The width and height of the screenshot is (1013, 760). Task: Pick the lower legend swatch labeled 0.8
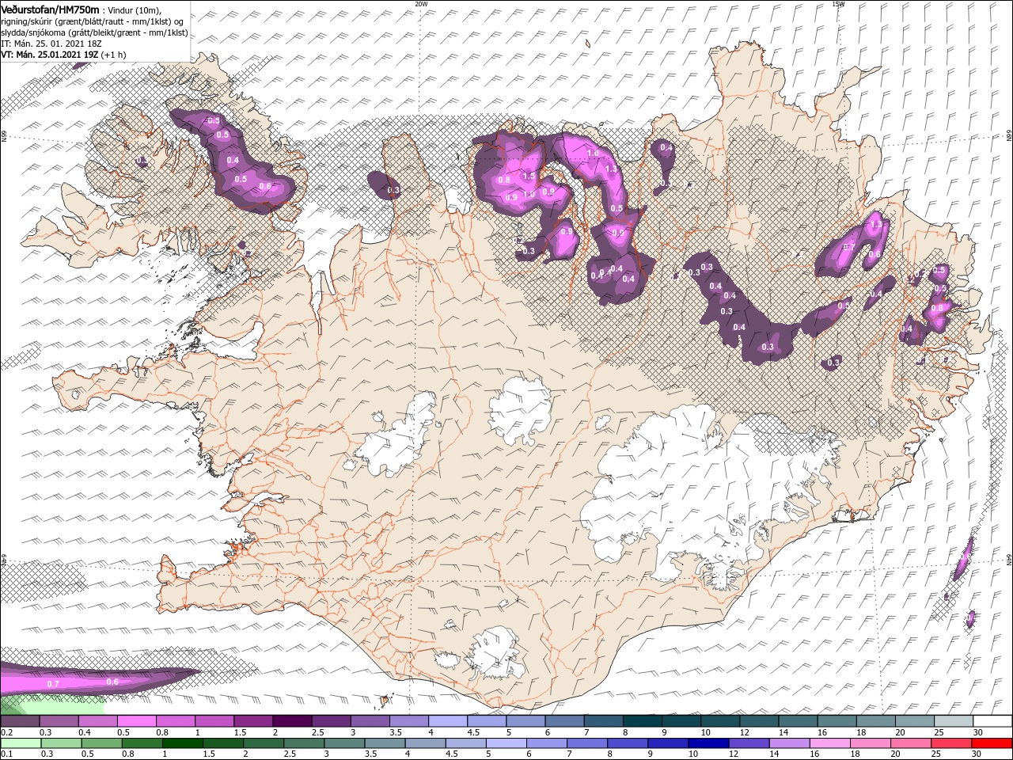point(143,743)
